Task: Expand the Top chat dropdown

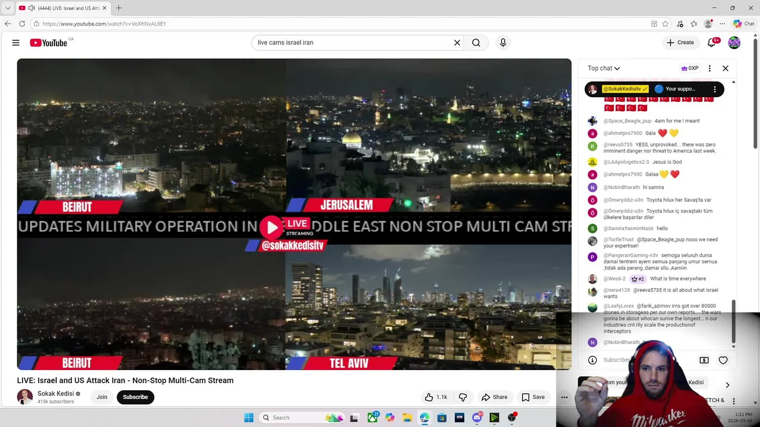Action: coord(604,68)
